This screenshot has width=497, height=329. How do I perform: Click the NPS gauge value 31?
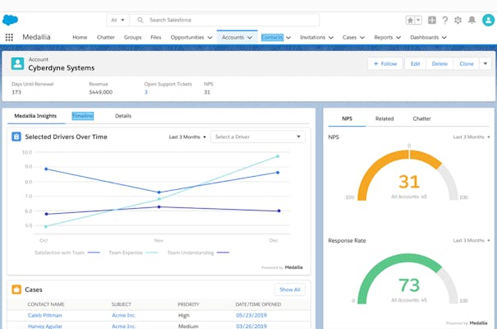(409, 182)
